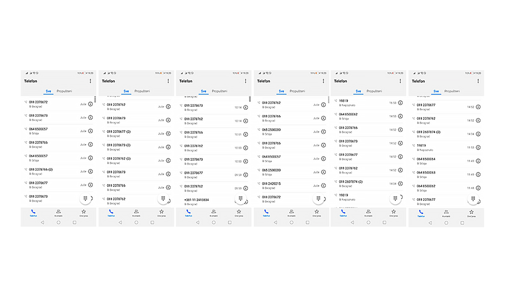The height and width of the screenshot is (282, 508).
Task: Switch to Propušteni tab in the third screen
Action: (x=220, y=91)
